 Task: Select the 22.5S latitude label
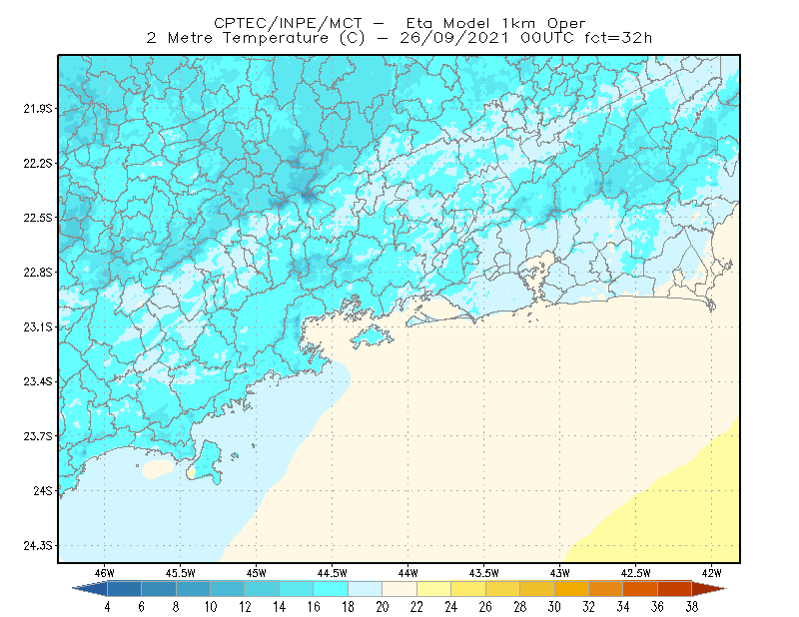[38, 218]
